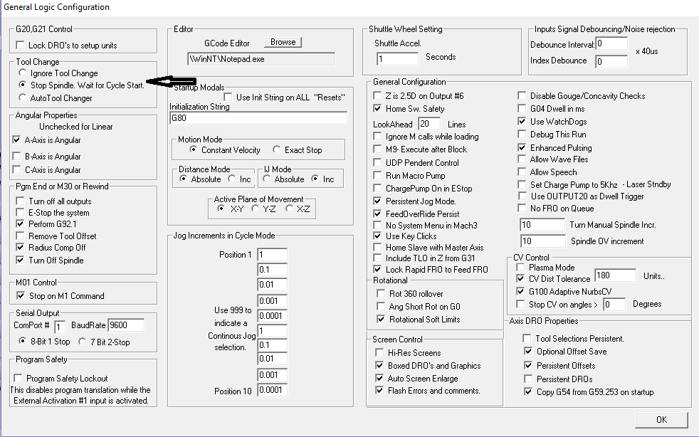Click the Notepad.exe editor path field
Screen dimensions: 699x437
tap(261, 59)
